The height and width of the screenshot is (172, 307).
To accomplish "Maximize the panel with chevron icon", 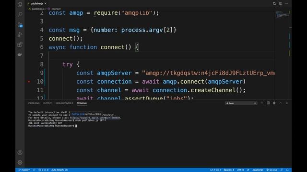I will coord(280,103).
